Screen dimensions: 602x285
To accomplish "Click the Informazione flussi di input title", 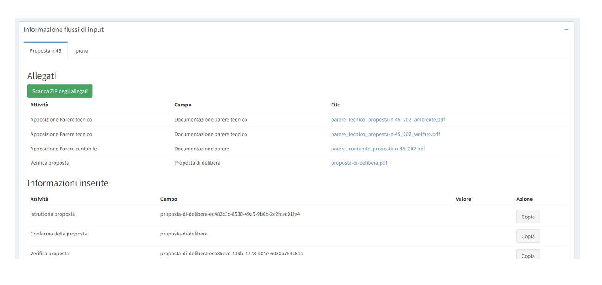I will 63,30.
